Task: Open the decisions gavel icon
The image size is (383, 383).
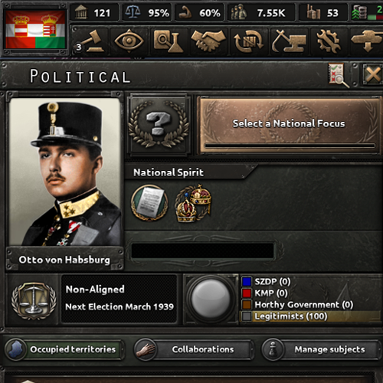Action: point(90,41)
